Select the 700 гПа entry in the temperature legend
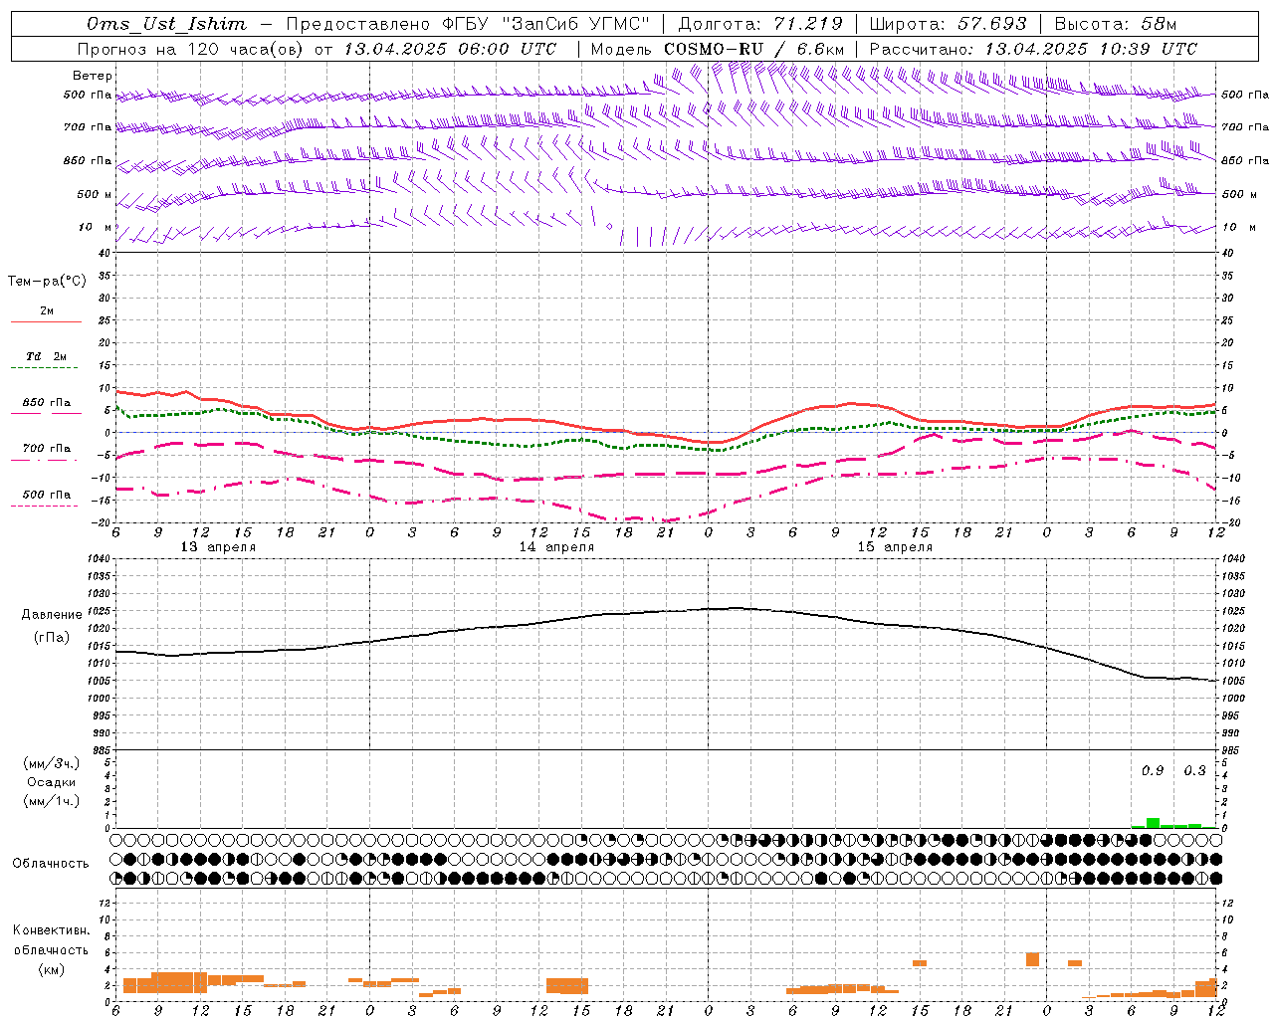This screenshot has width=1274, height=1019. click(47, 449)
